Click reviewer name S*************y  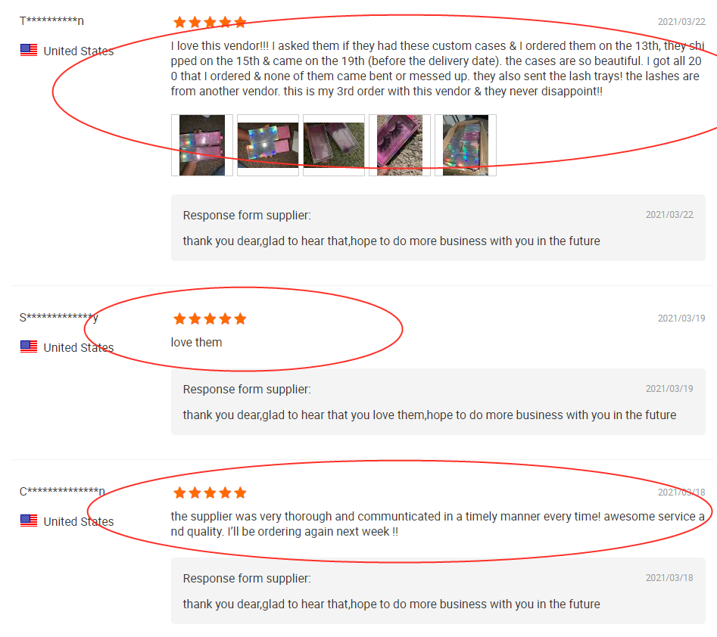58,317
